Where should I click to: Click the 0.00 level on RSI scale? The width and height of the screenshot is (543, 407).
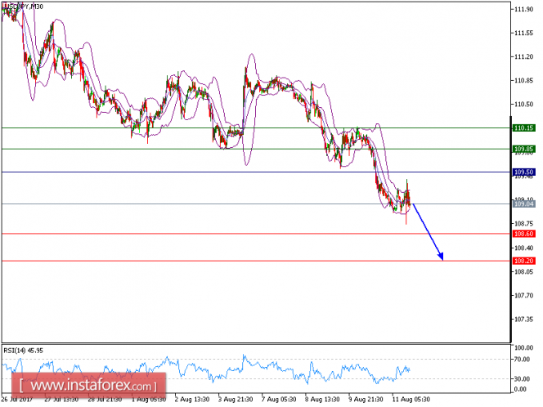coord(520,389)
